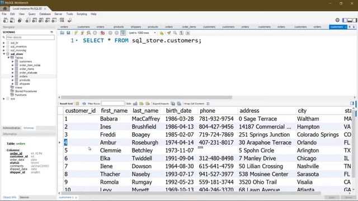Switch to the order_items query tab
Image resolution: width=358 pixels, height=201 pixels.
point(189,27)
